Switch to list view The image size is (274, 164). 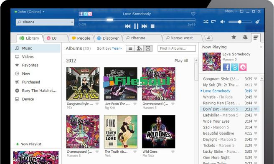(130, 48)
